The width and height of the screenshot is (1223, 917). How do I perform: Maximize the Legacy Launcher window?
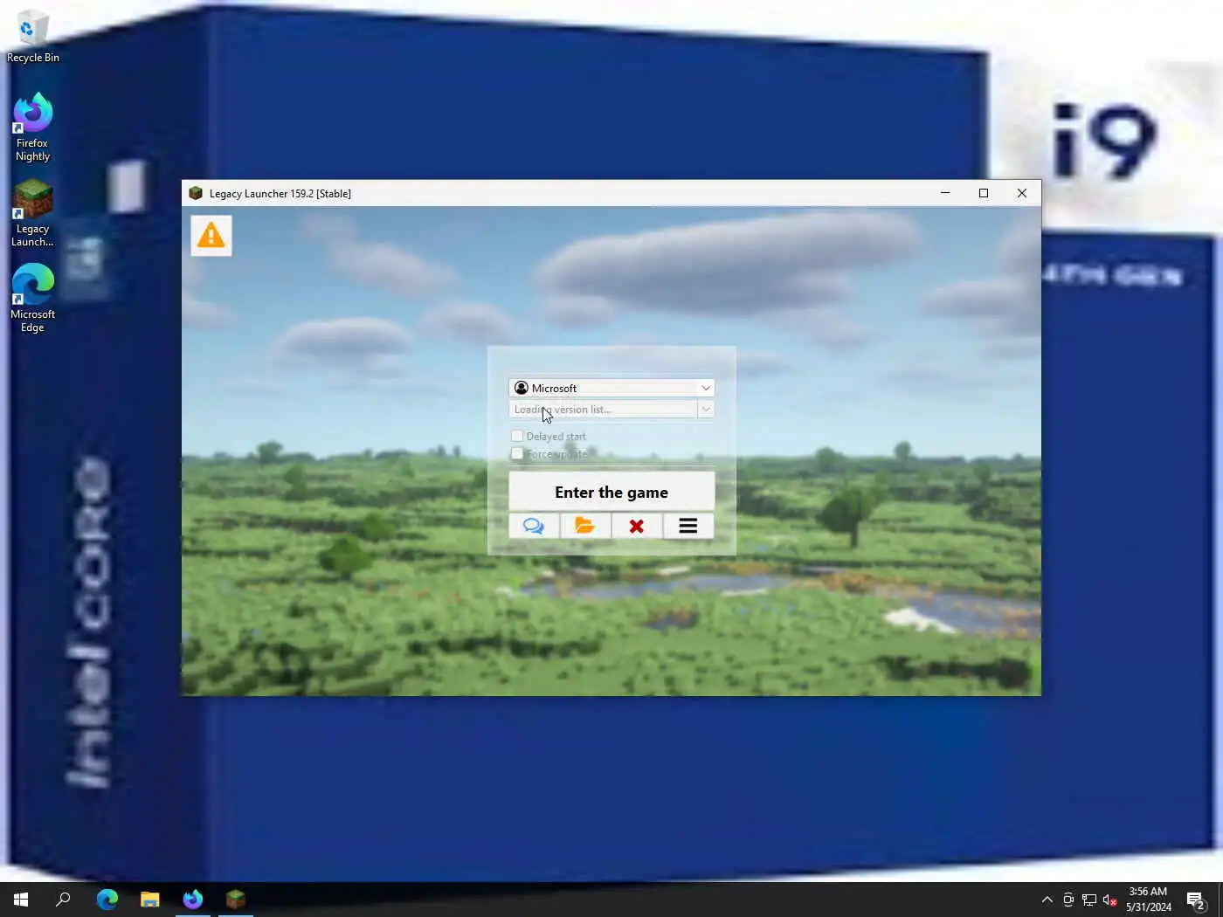[984, 193]
